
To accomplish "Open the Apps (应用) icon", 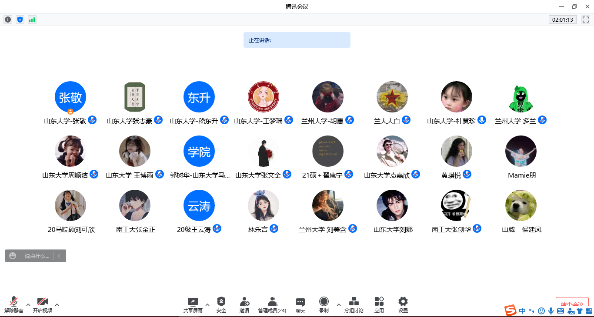I will (379, 304).
